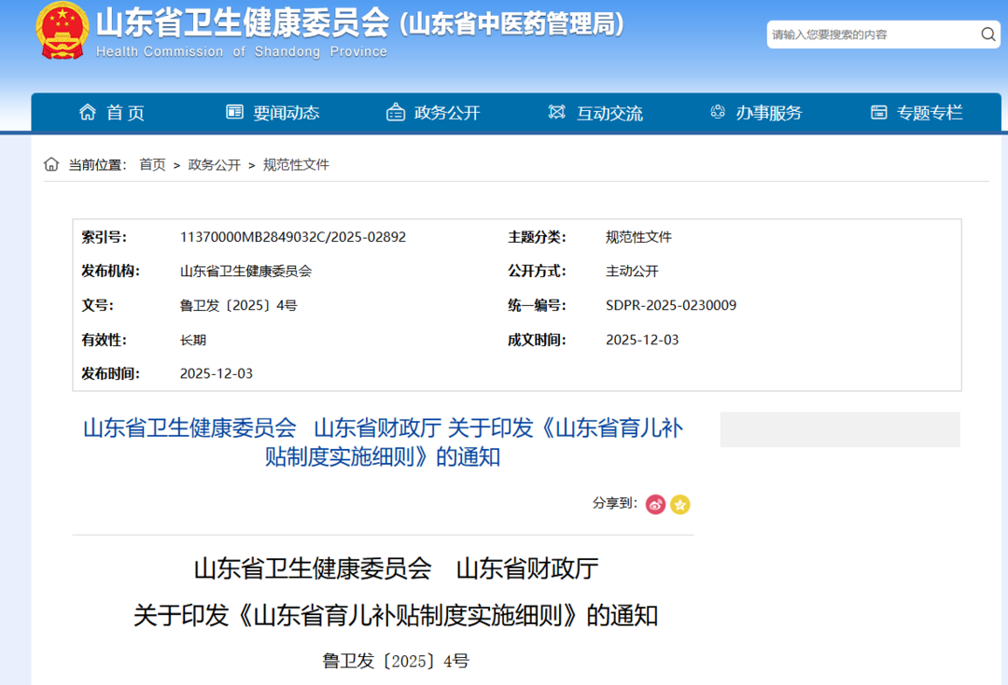The width and height of the screenshot is (1008, 685).
Task: Click the 专题专栏 navigation icon
Action: (x=878, y=112)
